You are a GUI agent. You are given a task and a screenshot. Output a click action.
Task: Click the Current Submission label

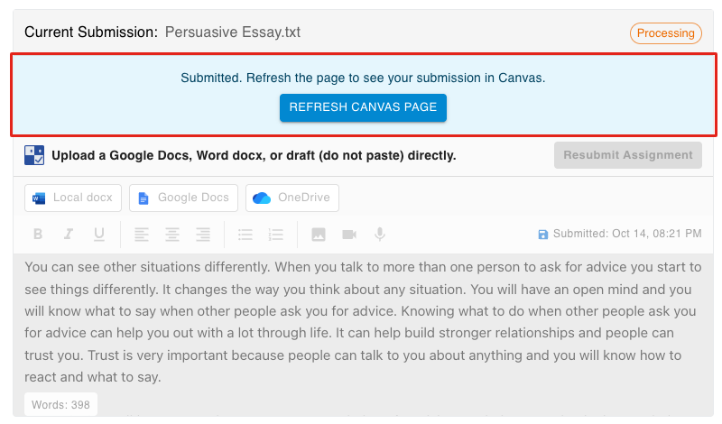(x=91, y=32)
